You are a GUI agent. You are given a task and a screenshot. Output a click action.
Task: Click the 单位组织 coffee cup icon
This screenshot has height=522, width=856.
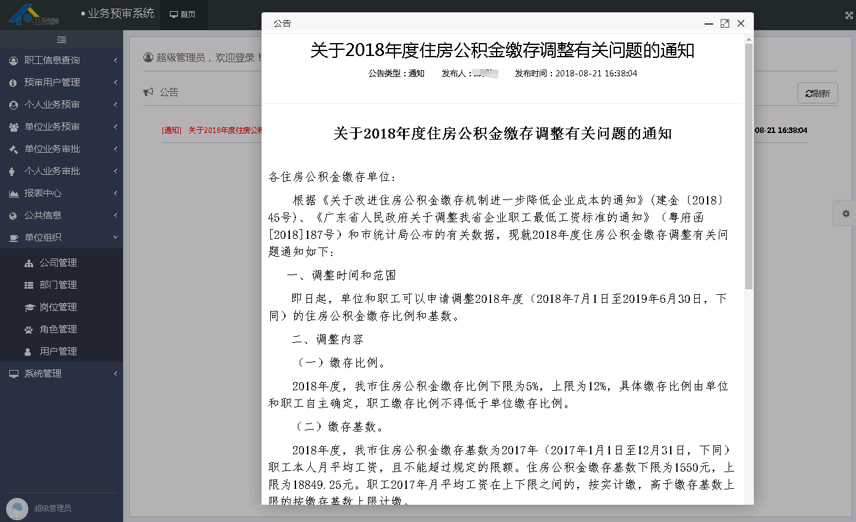click(14, 238)
